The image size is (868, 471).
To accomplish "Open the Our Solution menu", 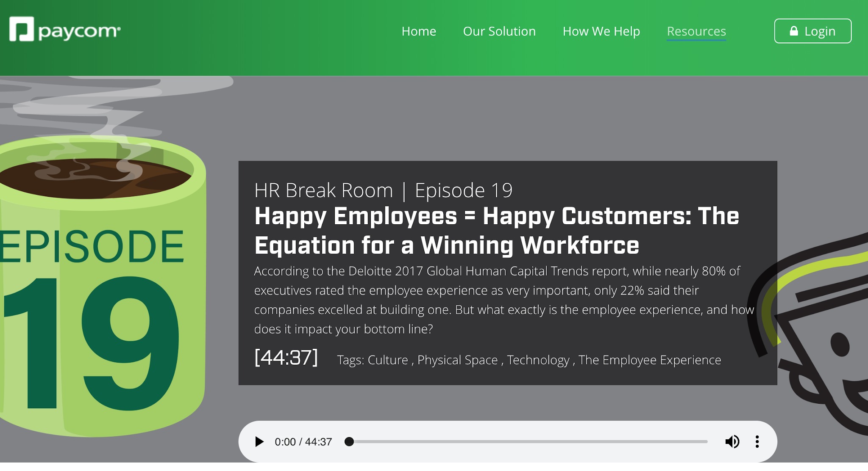I will [499, 31].
